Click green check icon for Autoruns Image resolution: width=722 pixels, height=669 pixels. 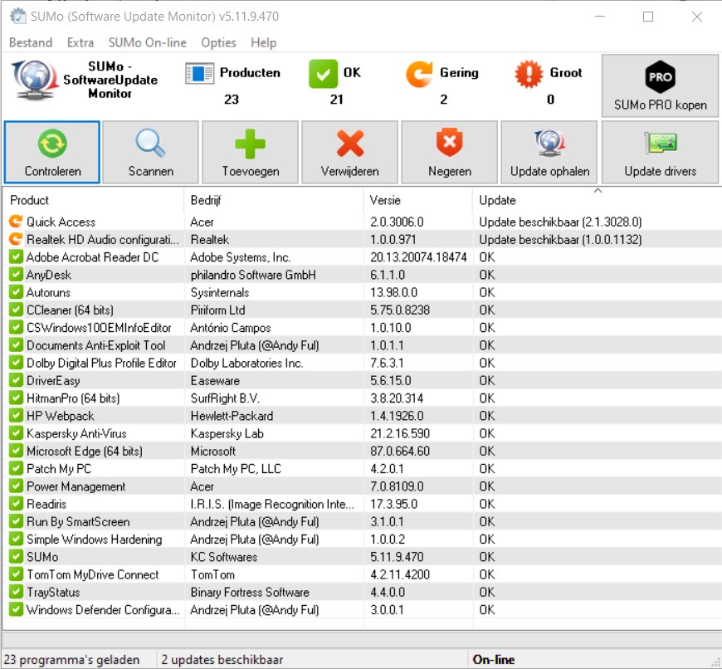pos(16,292)
